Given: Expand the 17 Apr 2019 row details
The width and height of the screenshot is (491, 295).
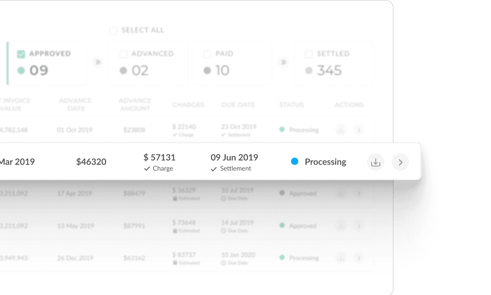Looking at the screenshot, I should coord(358,193).
